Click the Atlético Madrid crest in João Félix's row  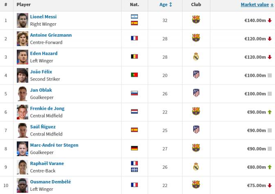[x=196, y=74]
